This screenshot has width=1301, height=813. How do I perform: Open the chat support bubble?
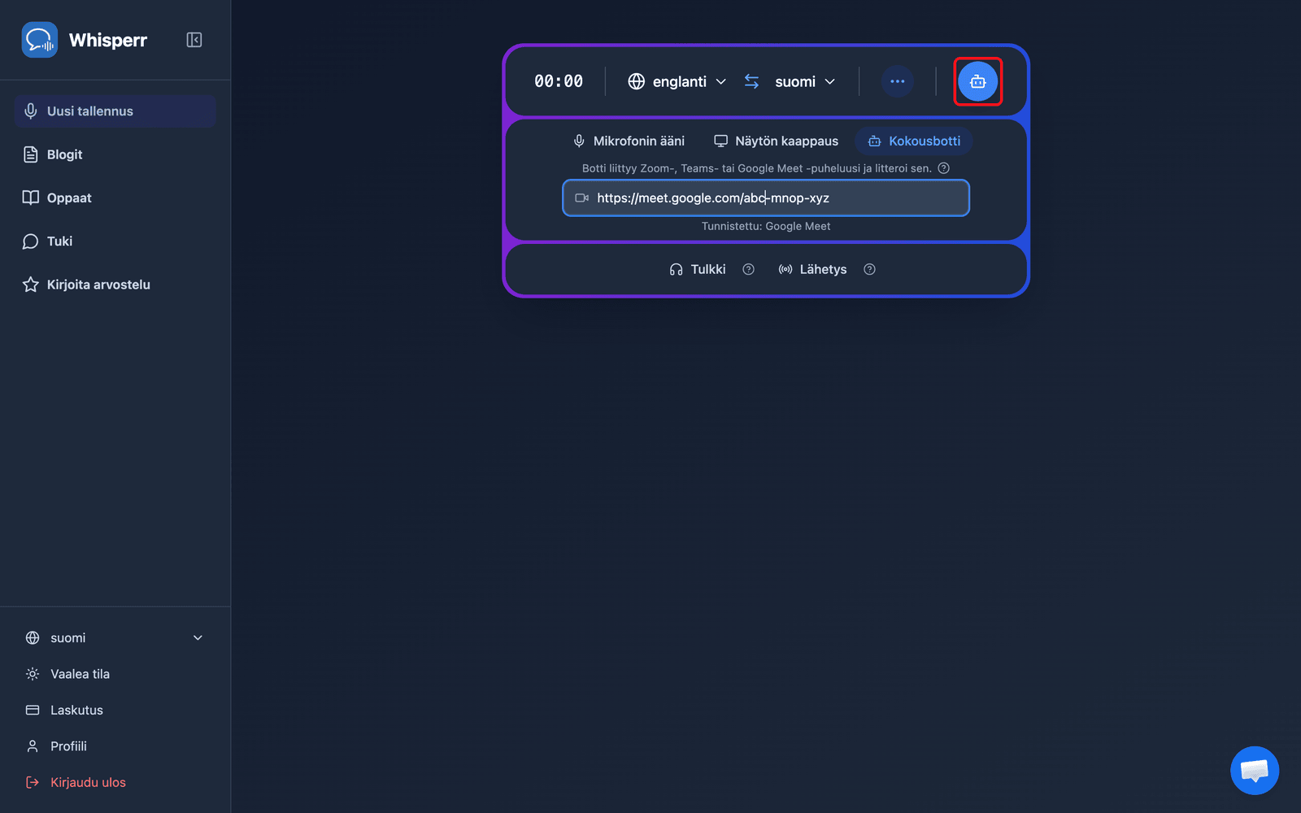[1255, 770]
